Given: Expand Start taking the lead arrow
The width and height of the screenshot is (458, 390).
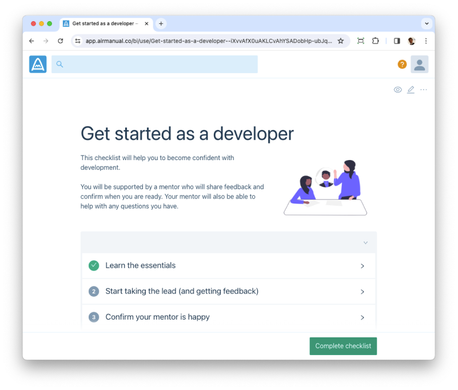Looking at the screenshot, I should [362, 292].
